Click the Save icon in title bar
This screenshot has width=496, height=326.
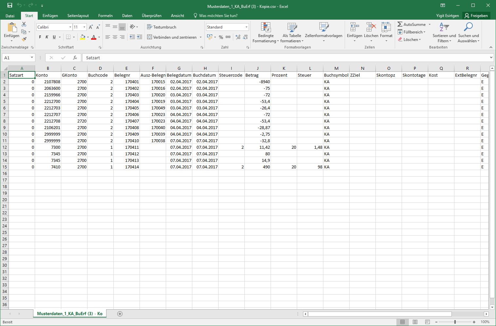[10, 6]
